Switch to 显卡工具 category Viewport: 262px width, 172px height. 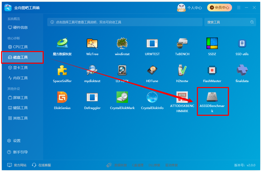(x=18, y=68)
